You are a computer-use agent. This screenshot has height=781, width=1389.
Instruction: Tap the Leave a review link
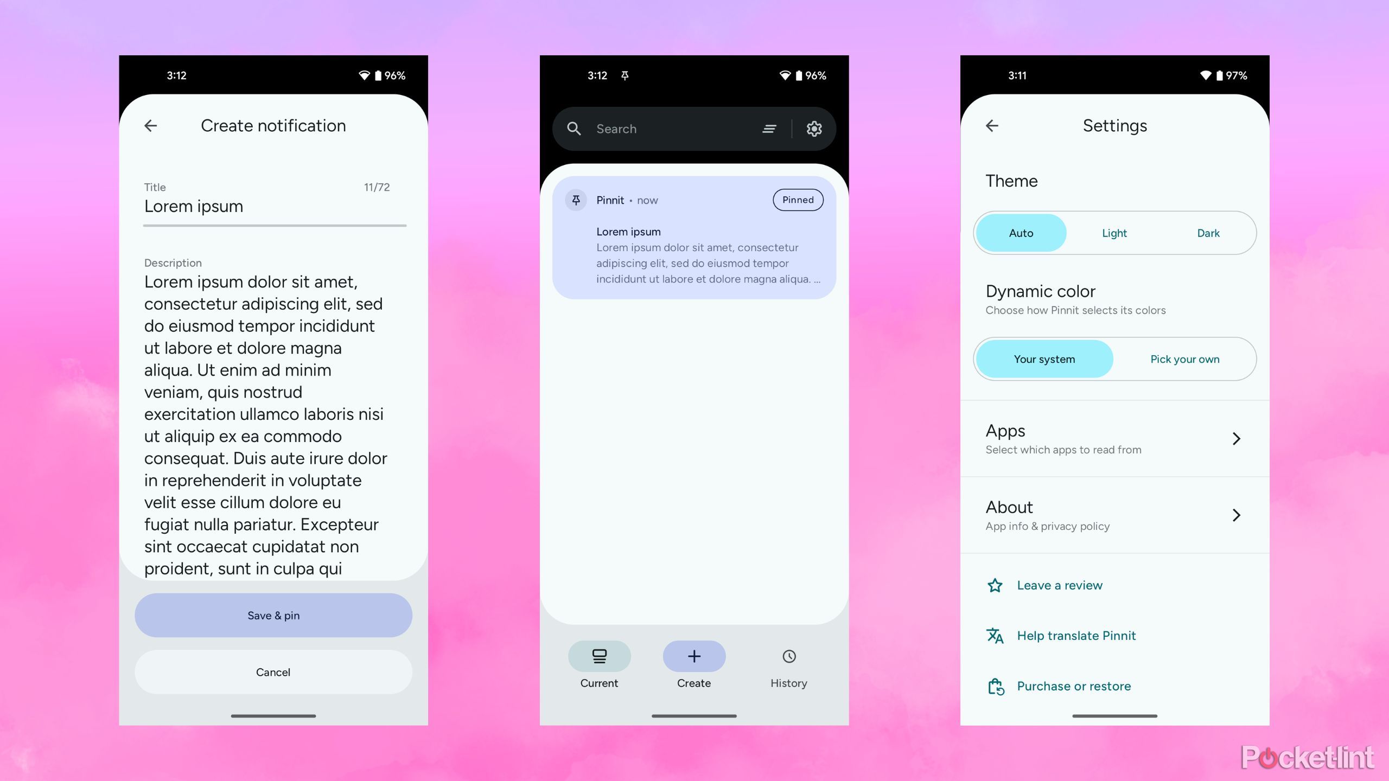(x=1059, y=585)
